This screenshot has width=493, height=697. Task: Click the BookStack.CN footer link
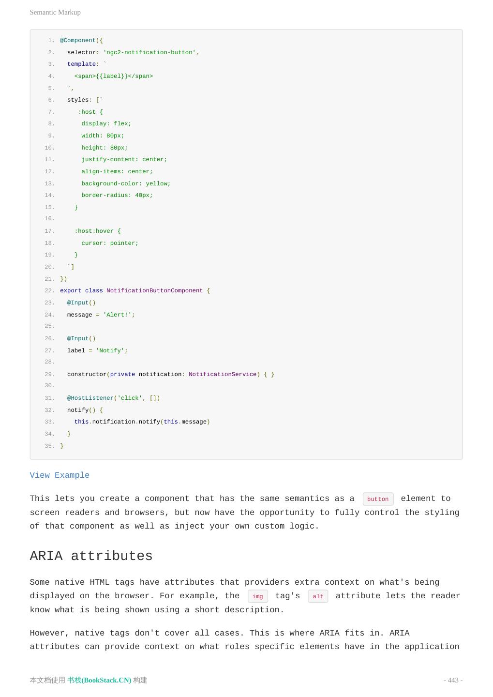[x=99, y=680]
